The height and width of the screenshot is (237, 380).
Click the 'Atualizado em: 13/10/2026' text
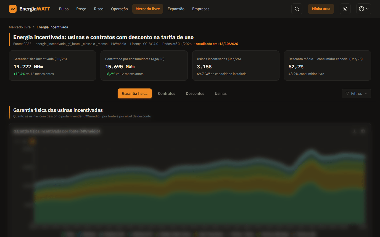(217, 44)
